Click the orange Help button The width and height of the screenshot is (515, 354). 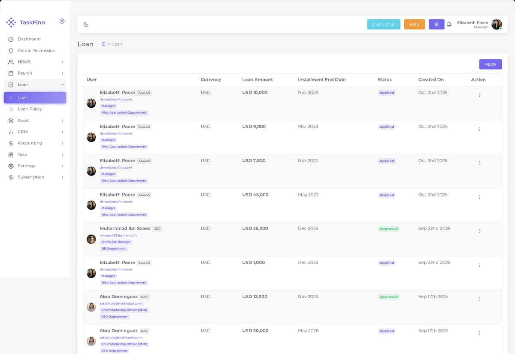pos(415,24)
